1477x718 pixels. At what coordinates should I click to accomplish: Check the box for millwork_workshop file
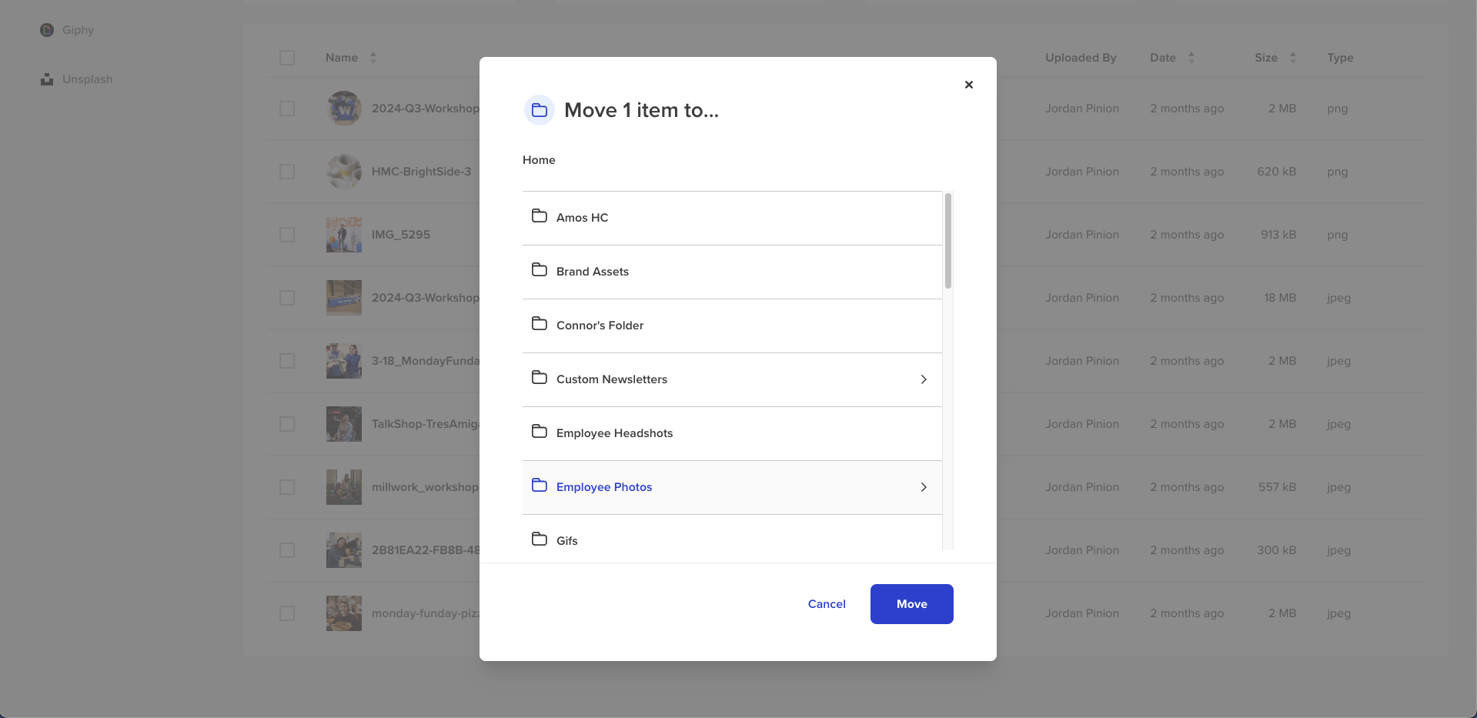[287, 487]
